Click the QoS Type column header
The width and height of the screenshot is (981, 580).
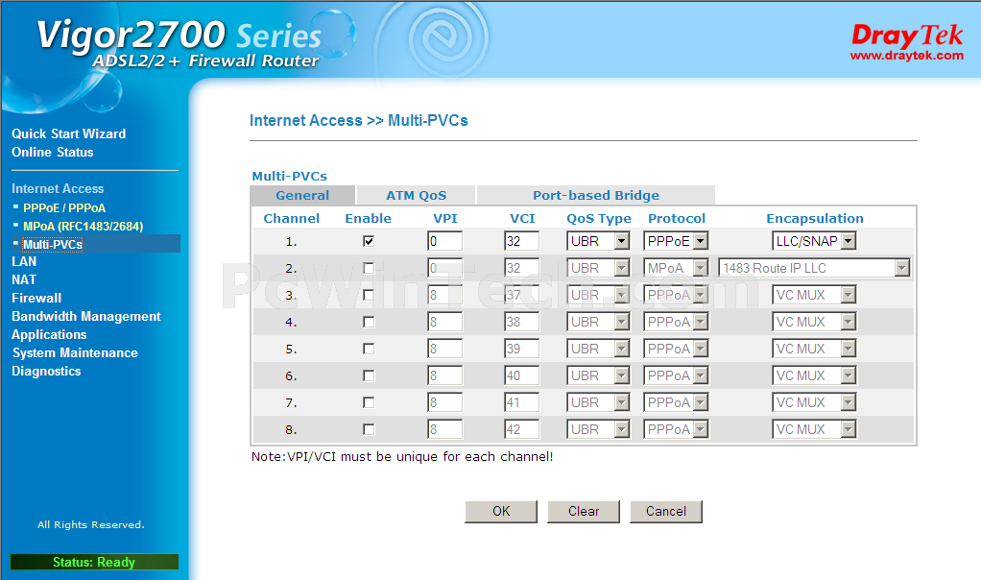[599, 218]
